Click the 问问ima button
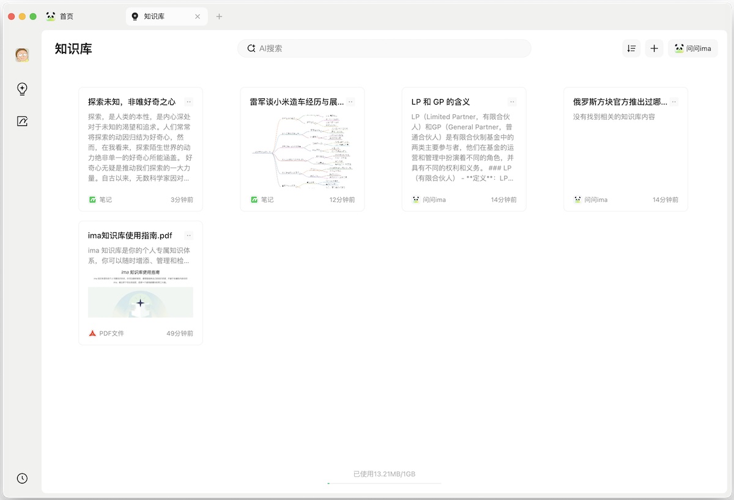This screenshot has height=500, width=734. tap(693, 48)
